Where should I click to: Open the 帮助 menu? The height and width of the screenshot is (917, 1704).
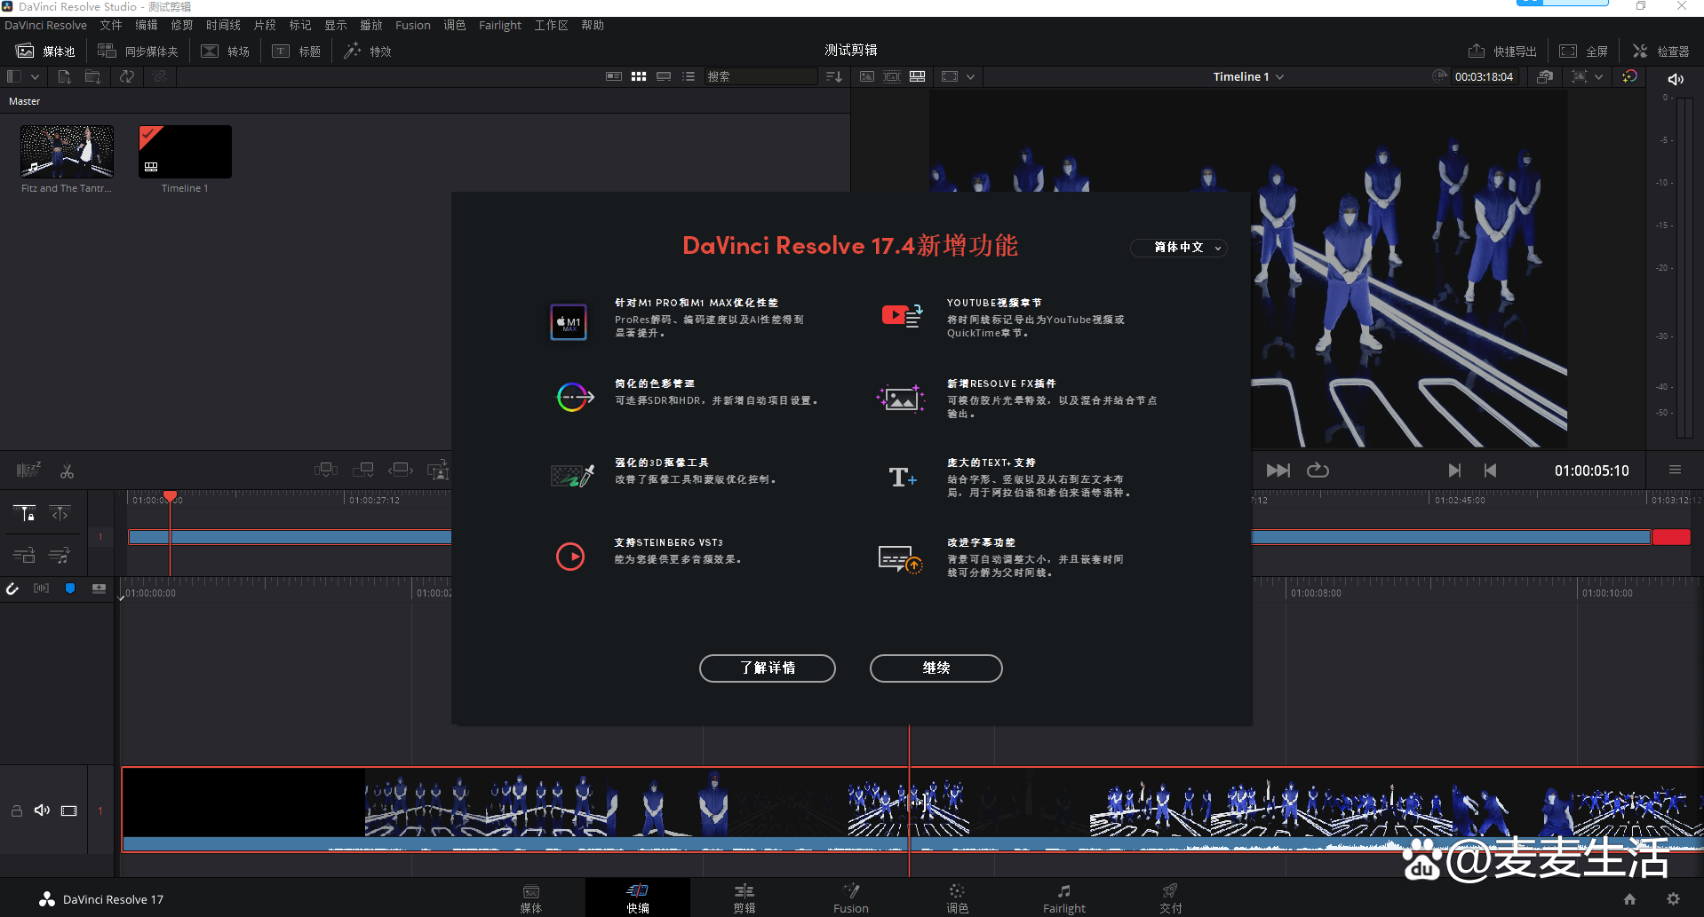click(x=593, y=26)
